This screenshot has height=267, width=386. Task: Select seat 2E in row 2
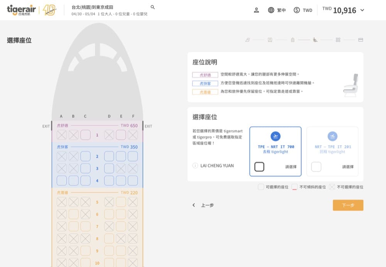[121, 156]
